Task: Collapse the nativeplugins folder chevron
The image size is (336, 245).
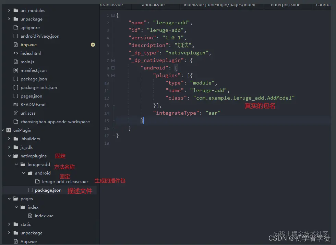Action: 9,156
